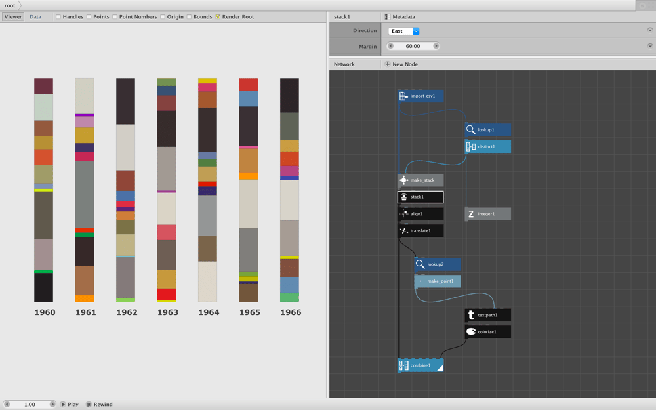Image resolution: width=656 pixels, height=410 pixels.
Task: Click the root breadcrumb
Action: point(10,5)
